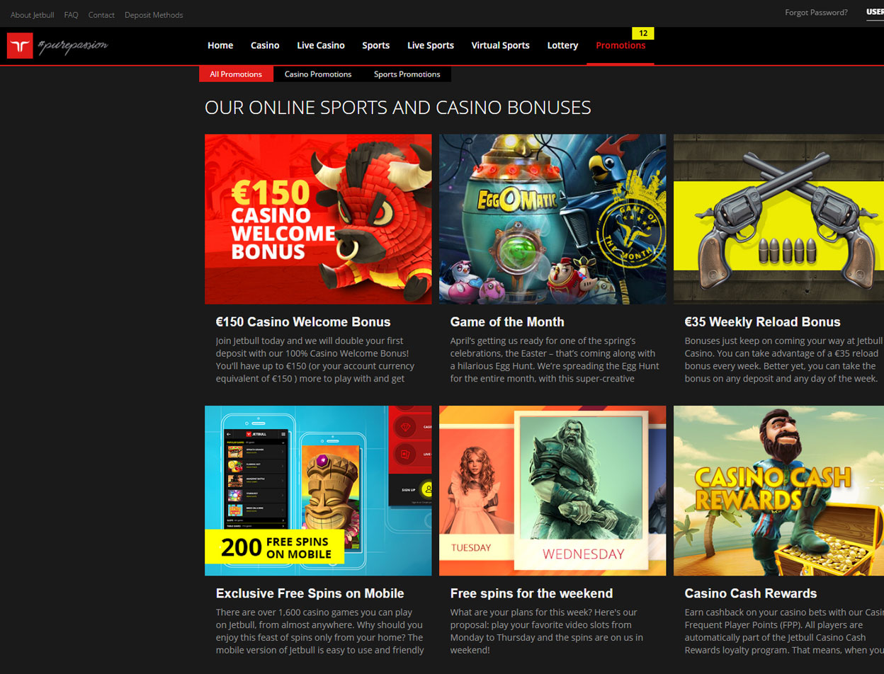The image size is (884, 674).
Task: Navigate to Virtual Sports
Action: (x=501, y=45)
